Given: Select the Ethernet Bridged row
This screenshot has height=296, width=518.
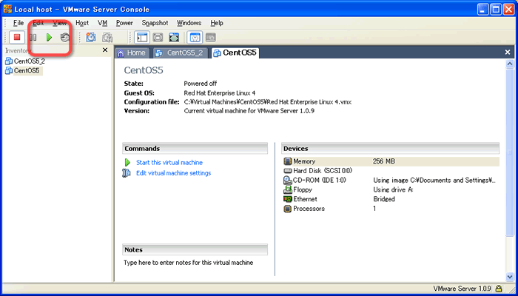Looking at the screenshot, I should tap(391, 199).
